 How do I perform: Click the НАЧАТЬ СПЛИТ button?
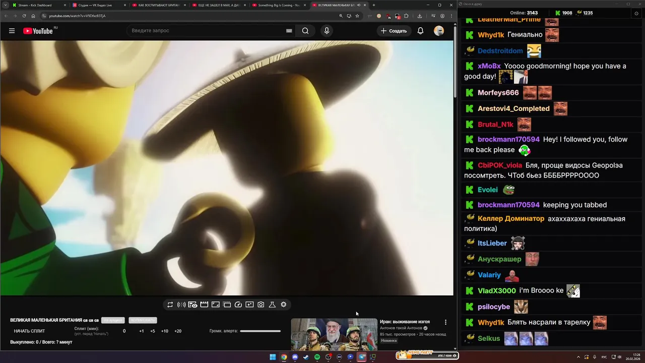pos(29,331)
